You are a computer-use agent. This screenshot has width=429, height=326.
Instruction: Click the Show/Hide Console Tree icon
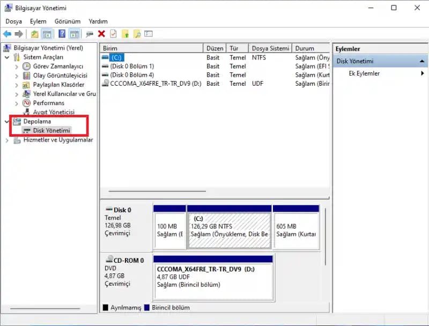(x=47, y=34)
